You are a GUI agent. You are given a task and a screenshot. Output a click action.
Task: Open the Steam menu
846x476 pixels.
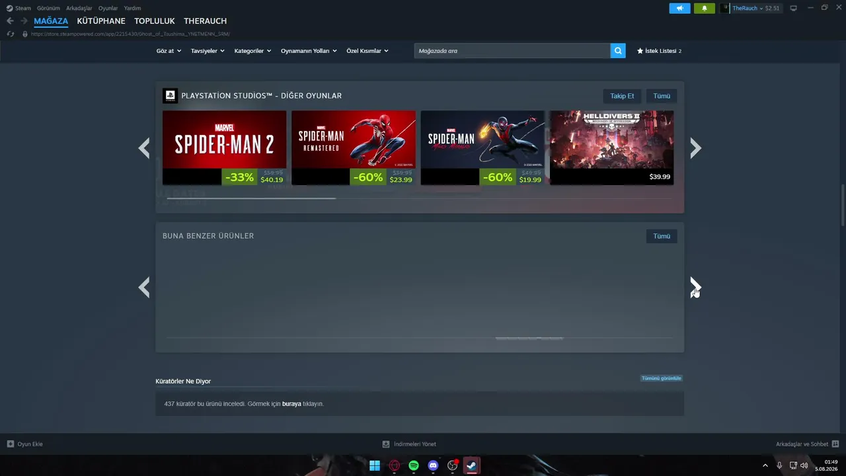pos(23,8)
